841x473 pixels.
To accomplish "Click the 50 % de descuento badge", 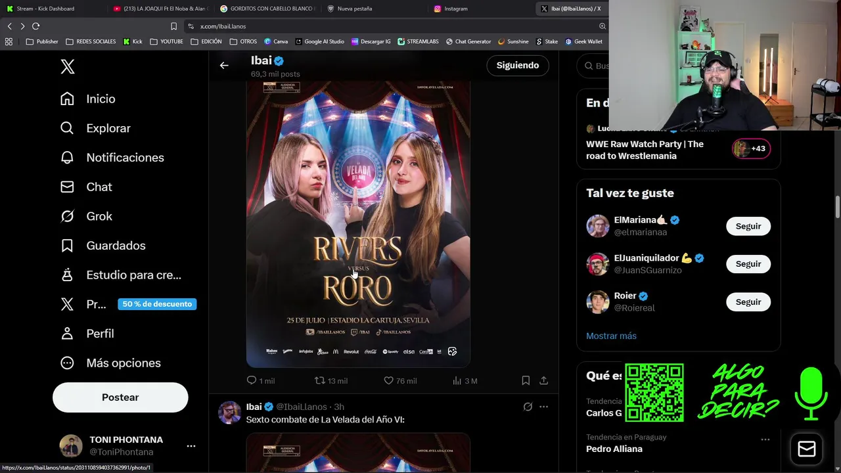I will (x=157, y=304).
